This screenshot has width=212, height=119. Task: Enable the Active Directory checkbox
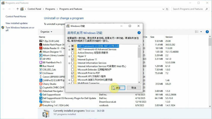[x=72, y=53]
